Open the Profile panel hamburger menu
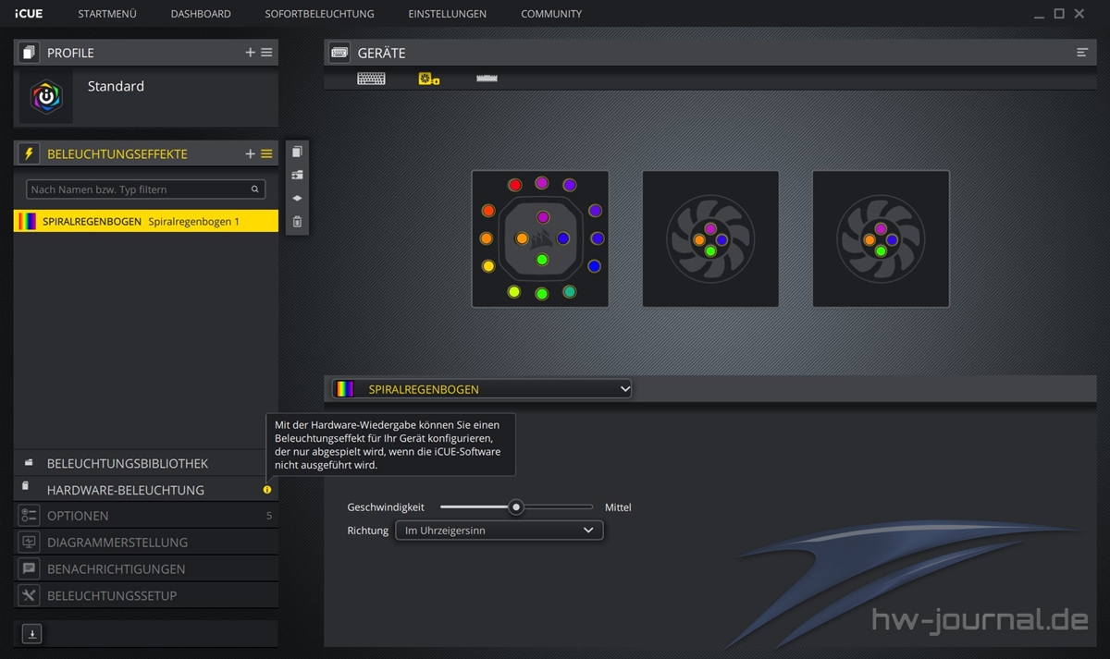 click(x=266, y=53)
